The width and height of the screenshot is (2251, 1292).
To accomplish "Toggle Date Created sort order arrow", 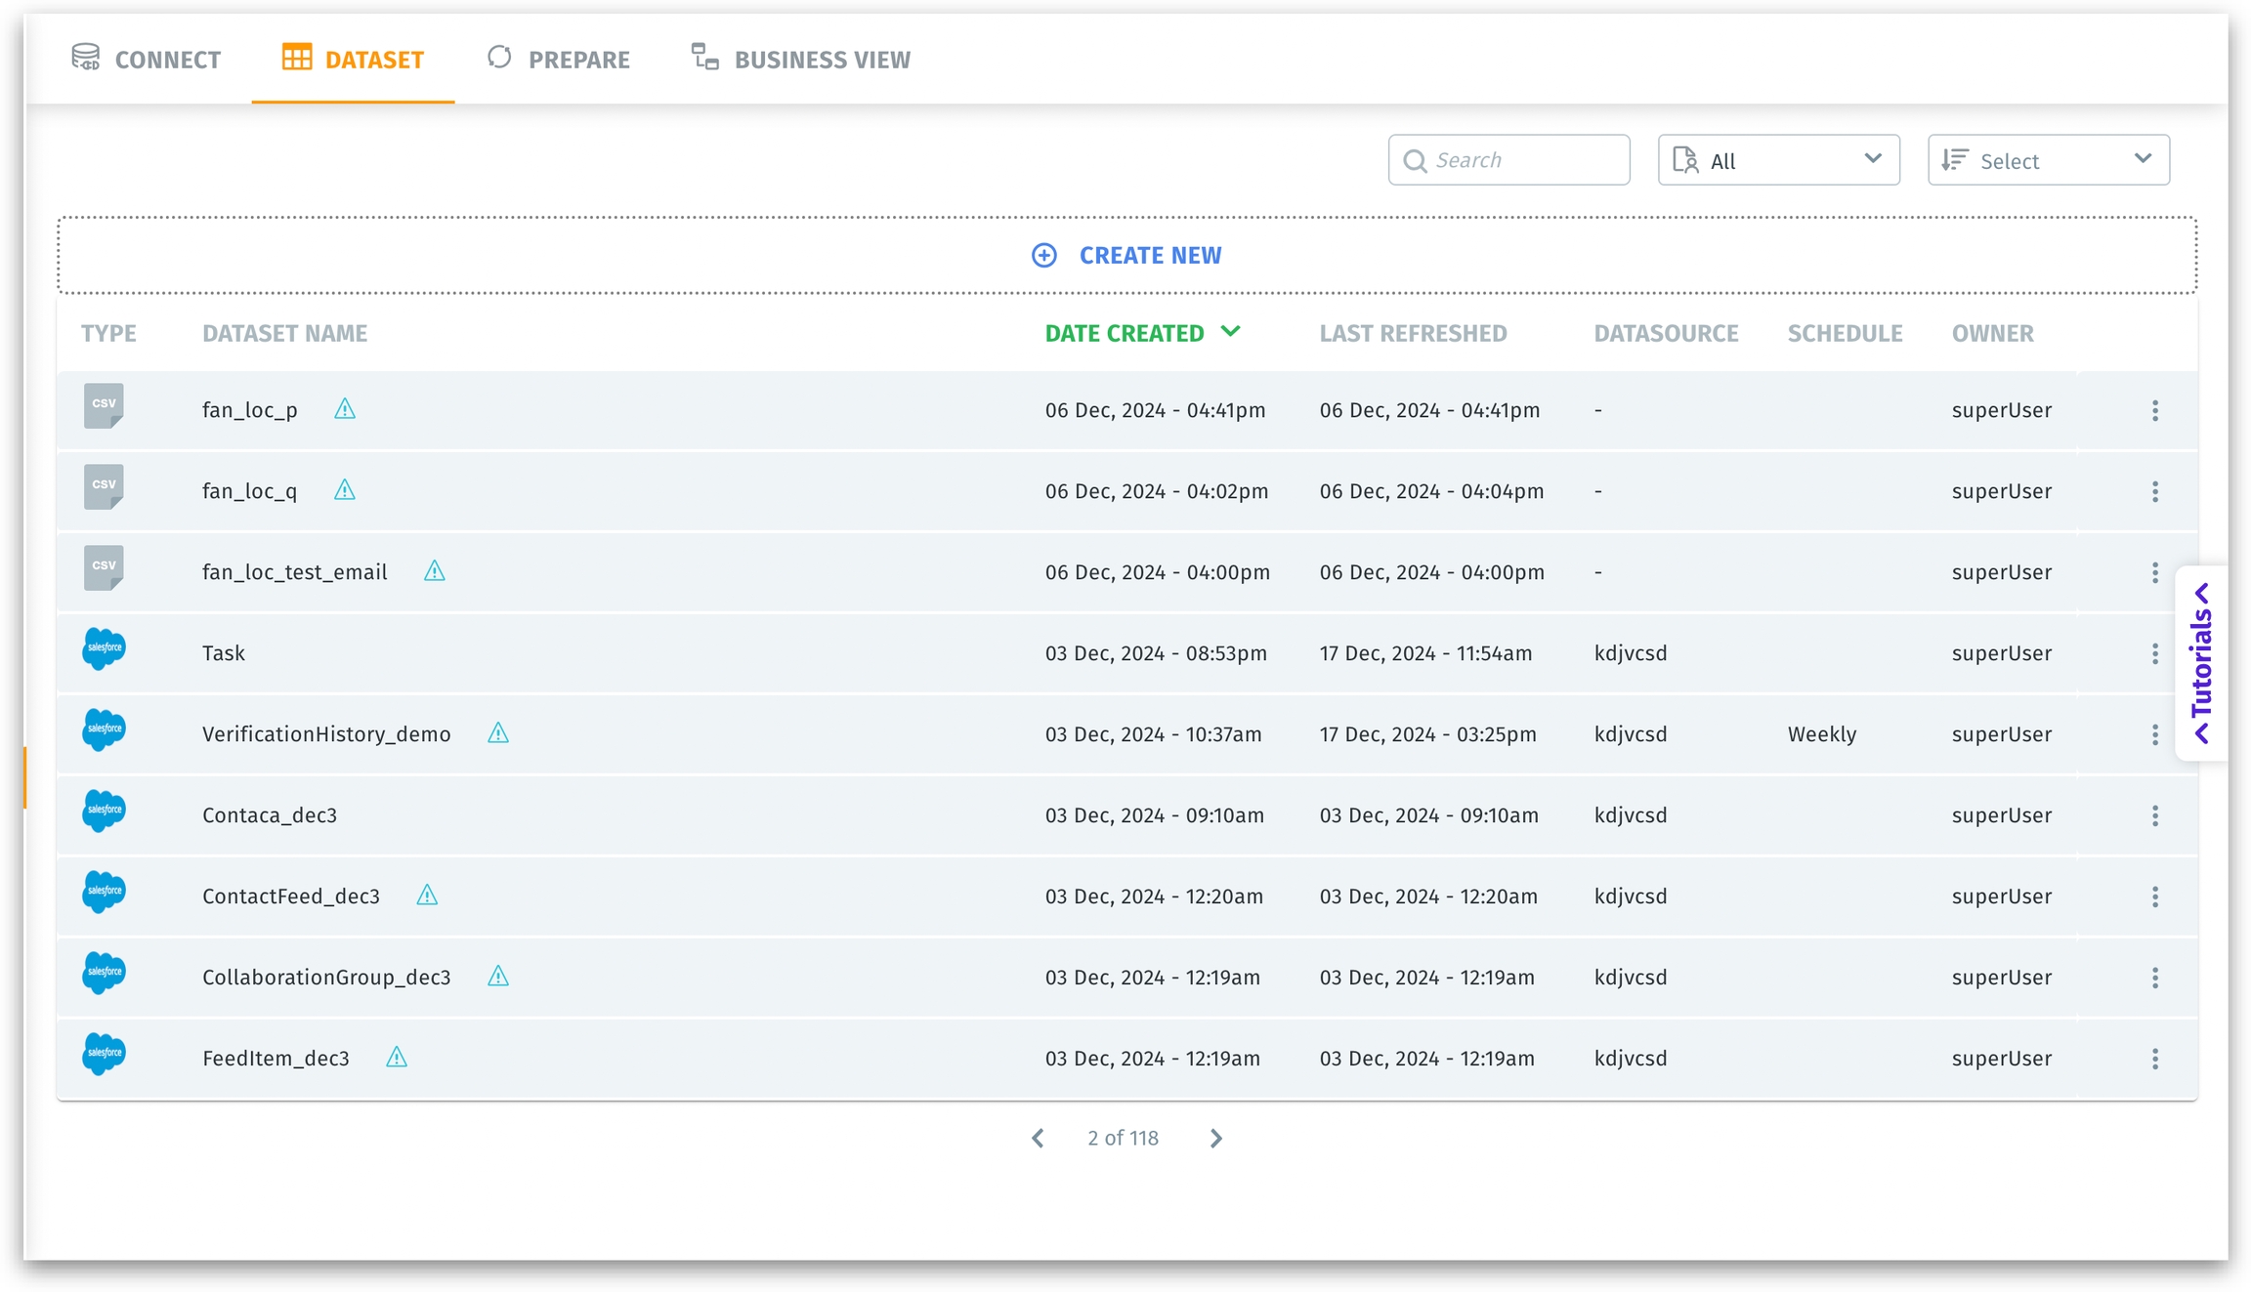I will [x=1231, y=332].
